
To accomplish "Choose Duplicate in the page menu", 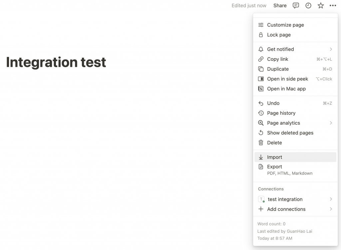I will pyautogui.click(x=278, y=69).
